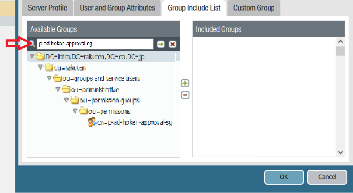
Task: Click folder icon of ou=permissions
Action: coord(84,111)
